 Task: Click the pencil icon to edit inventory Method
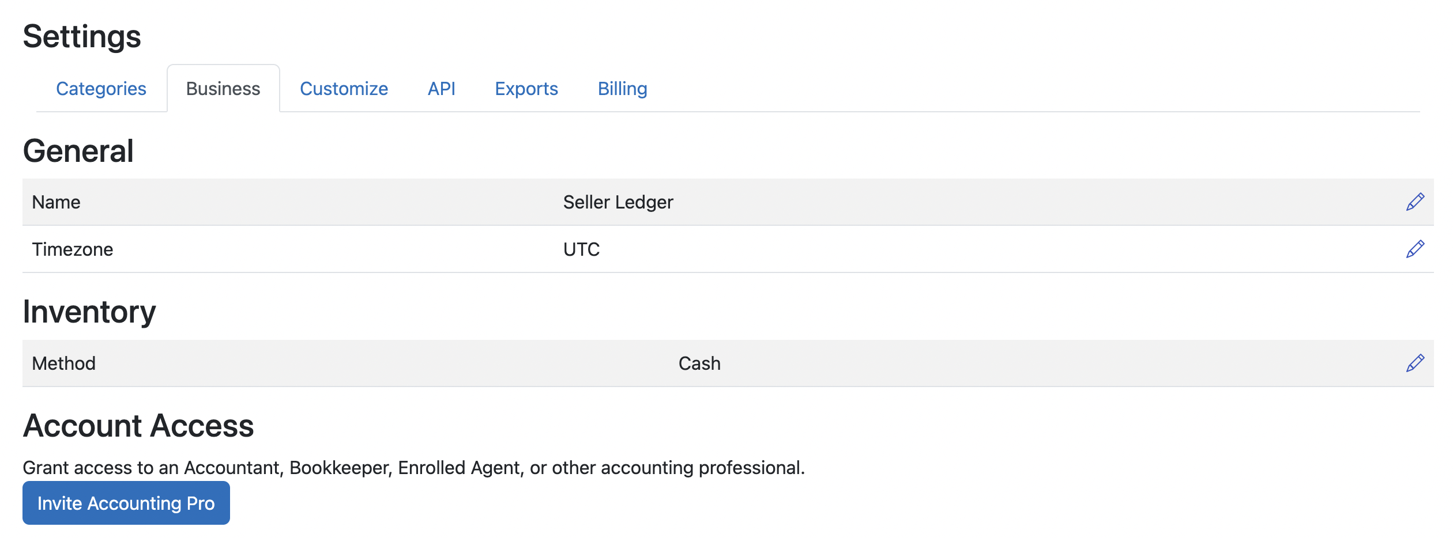[x=1417, y=363]
